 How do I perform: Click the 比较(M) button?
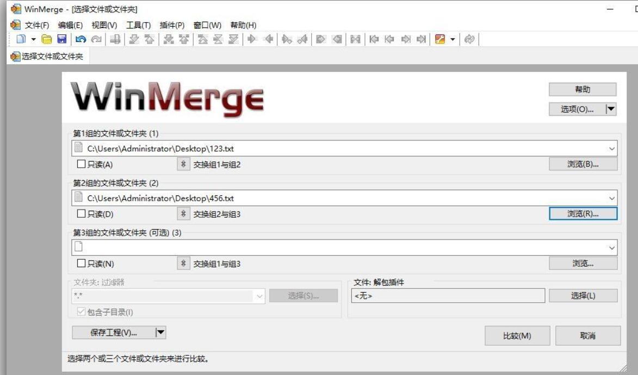[517, 335]
